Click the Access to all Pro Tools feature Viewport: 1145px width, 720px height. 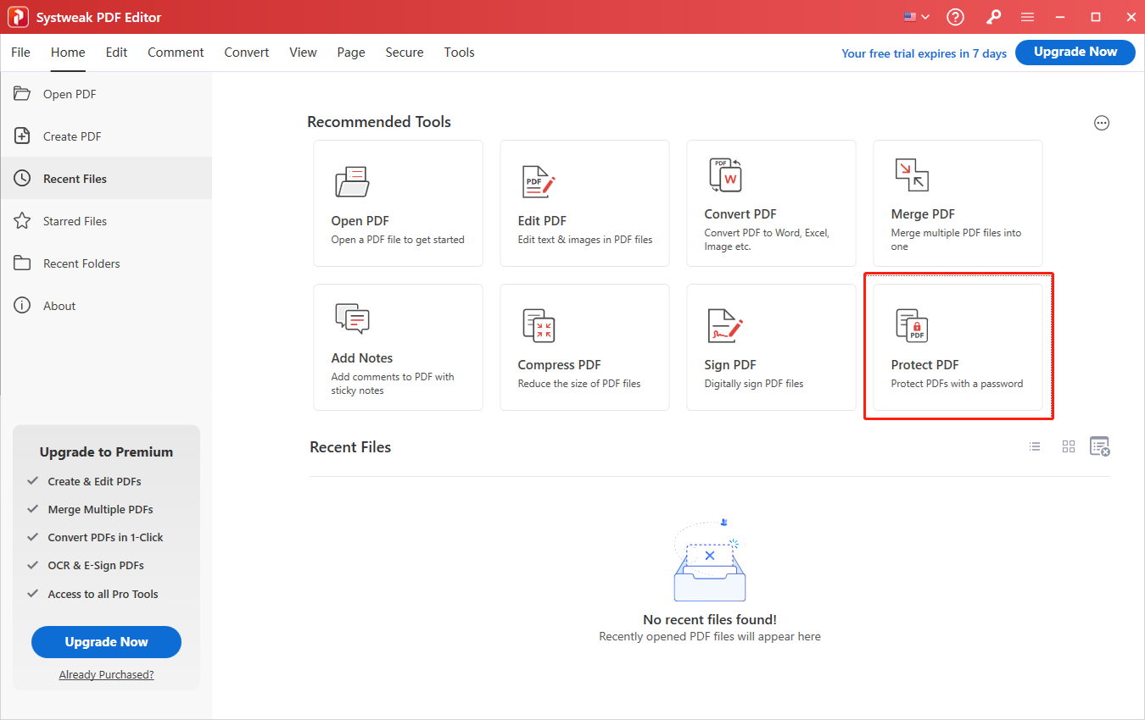103,594
